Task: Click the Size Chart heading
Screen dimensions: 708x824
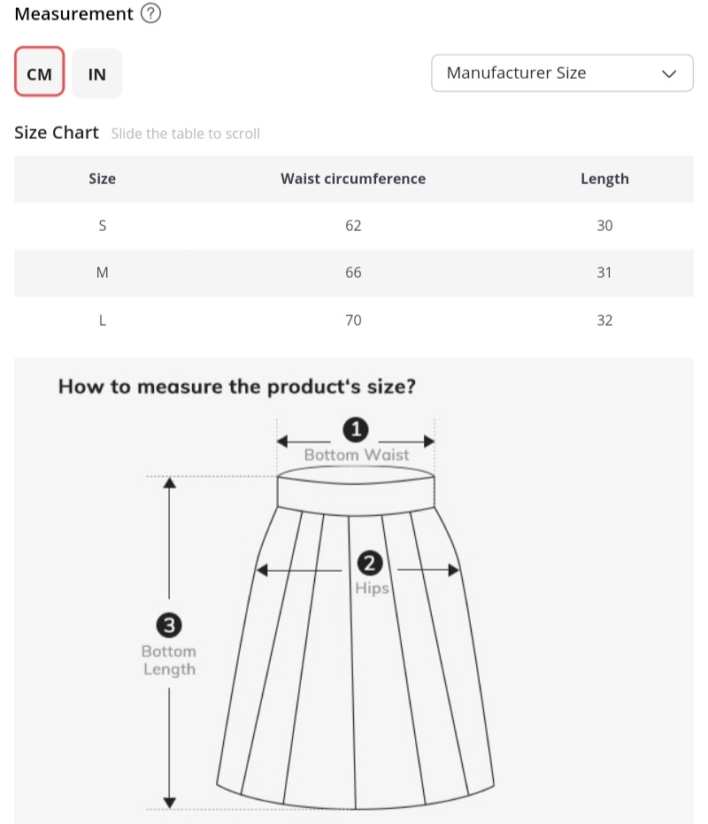Action: pyautogui.click(x=57, y=133)
